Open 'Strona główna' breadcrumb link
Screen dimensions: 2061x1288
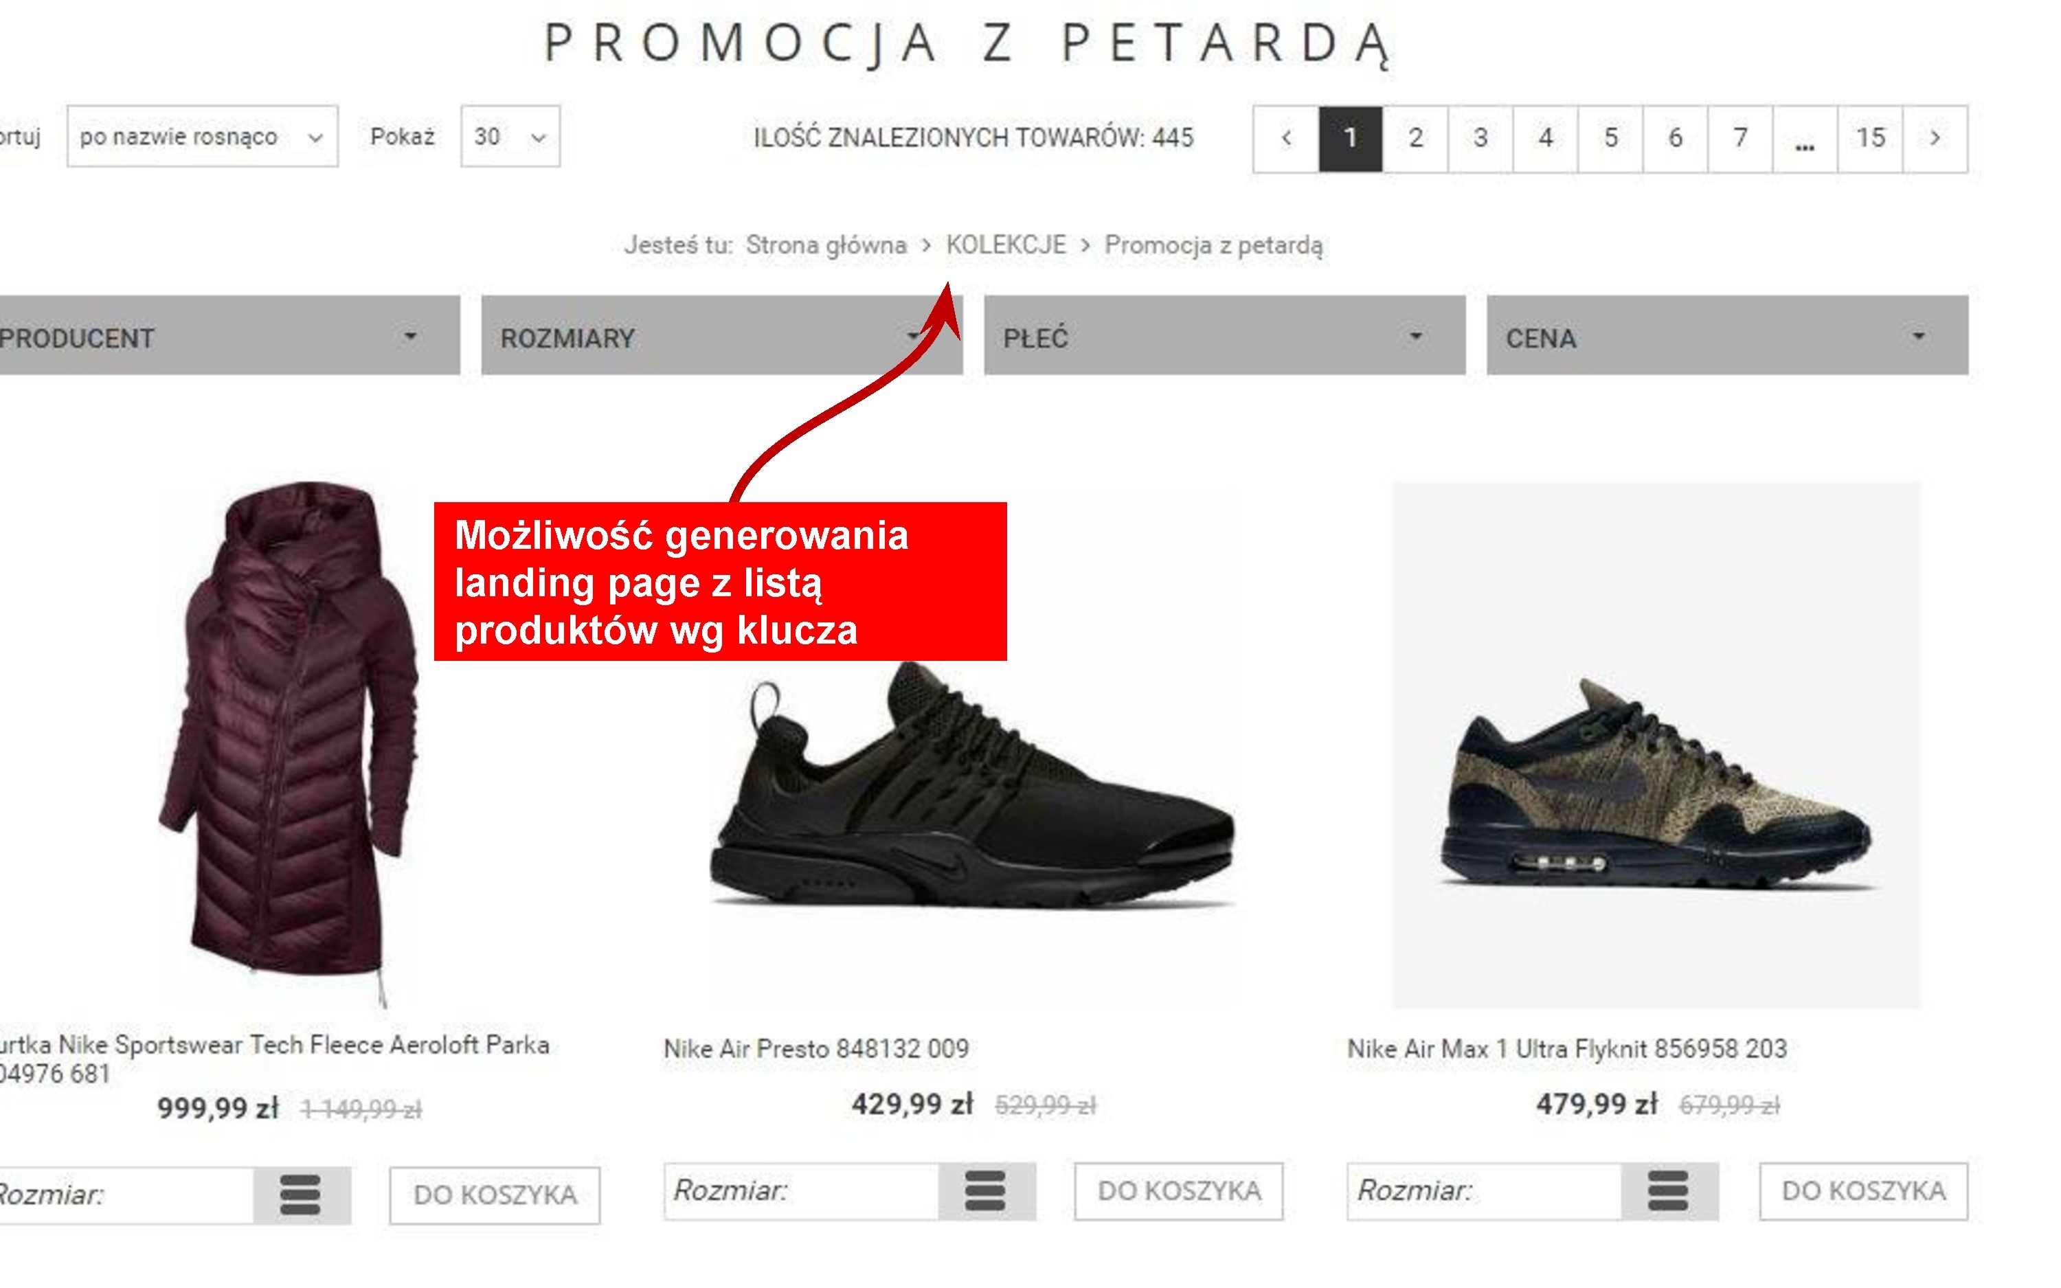[826, 245]
